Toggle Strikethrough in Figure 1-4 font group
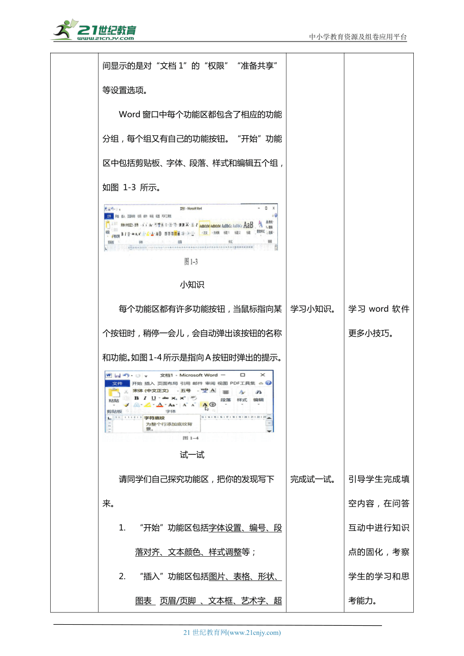This screenshot has height=656, width=464. (165, 398)
